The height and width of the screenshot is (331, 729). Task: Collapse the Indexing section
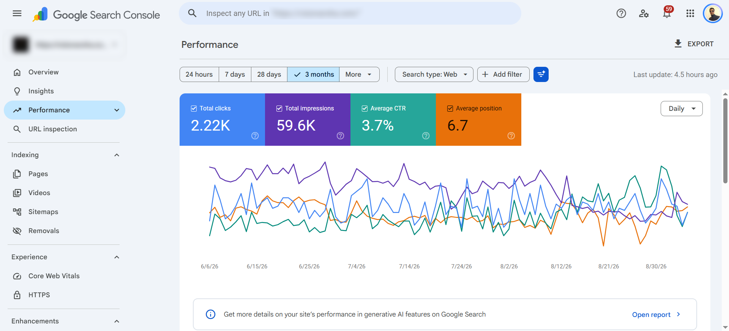pos(117,155)
